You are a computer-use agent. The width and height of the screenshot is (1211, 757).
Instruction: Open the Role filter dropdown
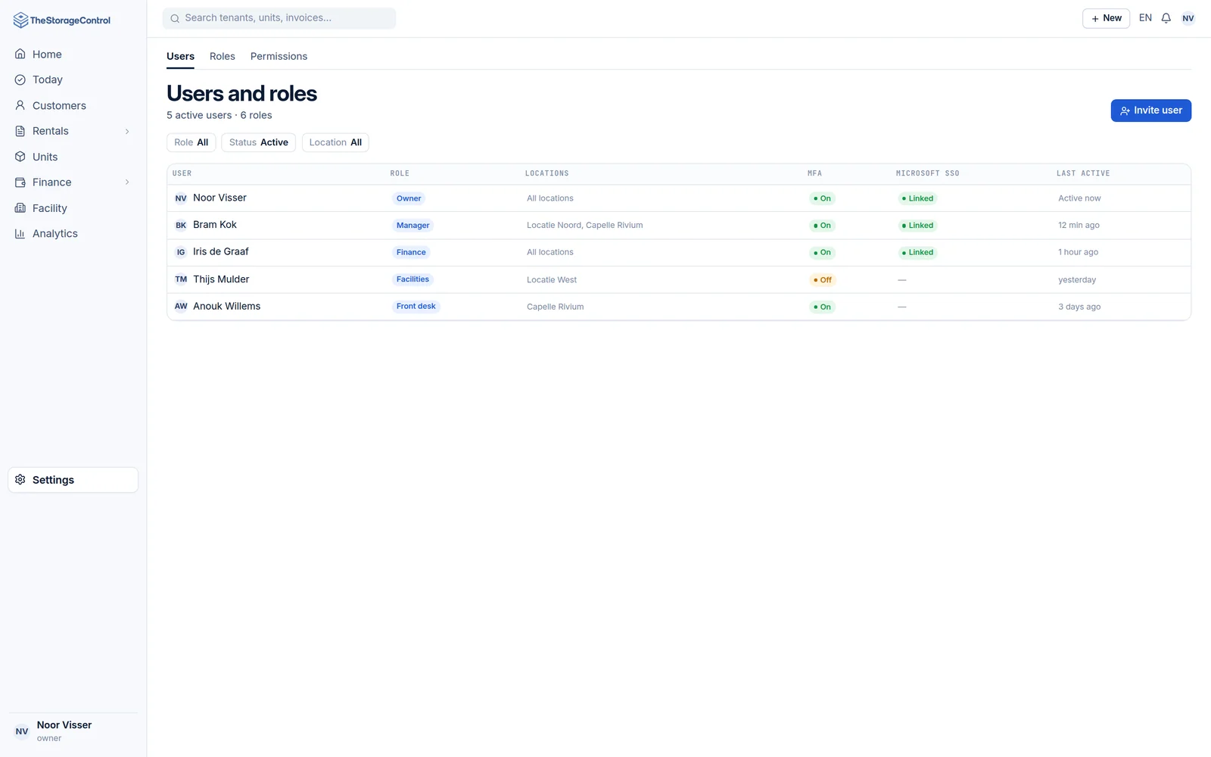[191, 142]
